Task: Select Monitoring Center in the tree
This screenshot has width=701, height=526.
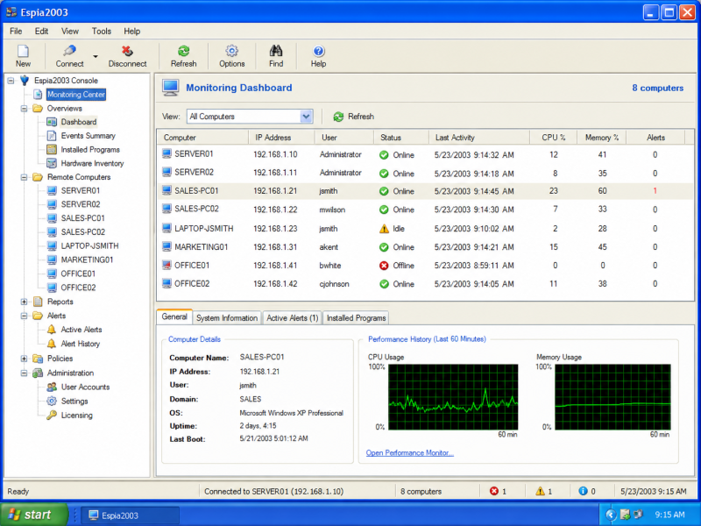Action: point(76,95)
